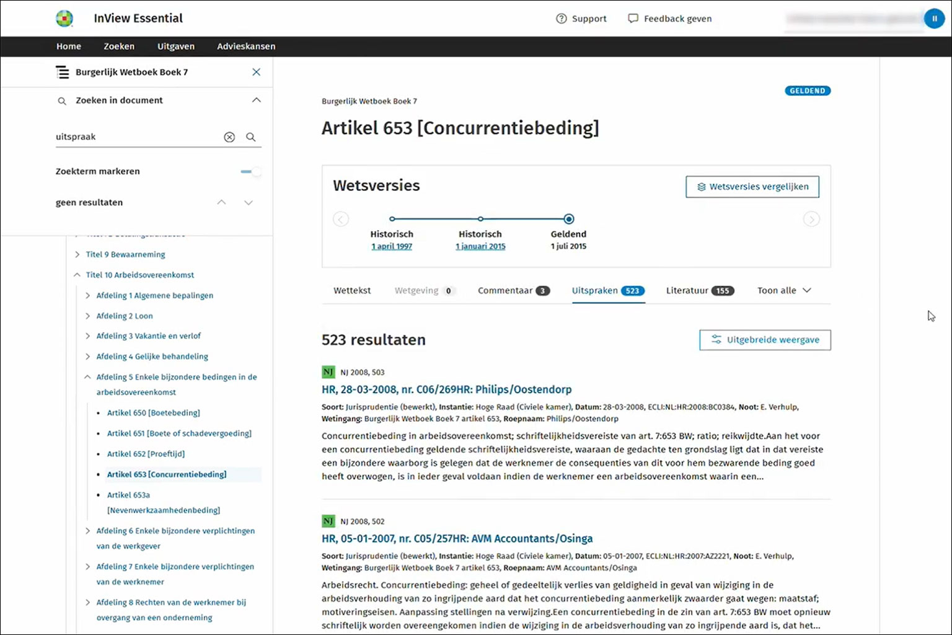Go to previous search result arrow
Image resolution: width=952 pixels, height=635 pixels.
(221, 202)
